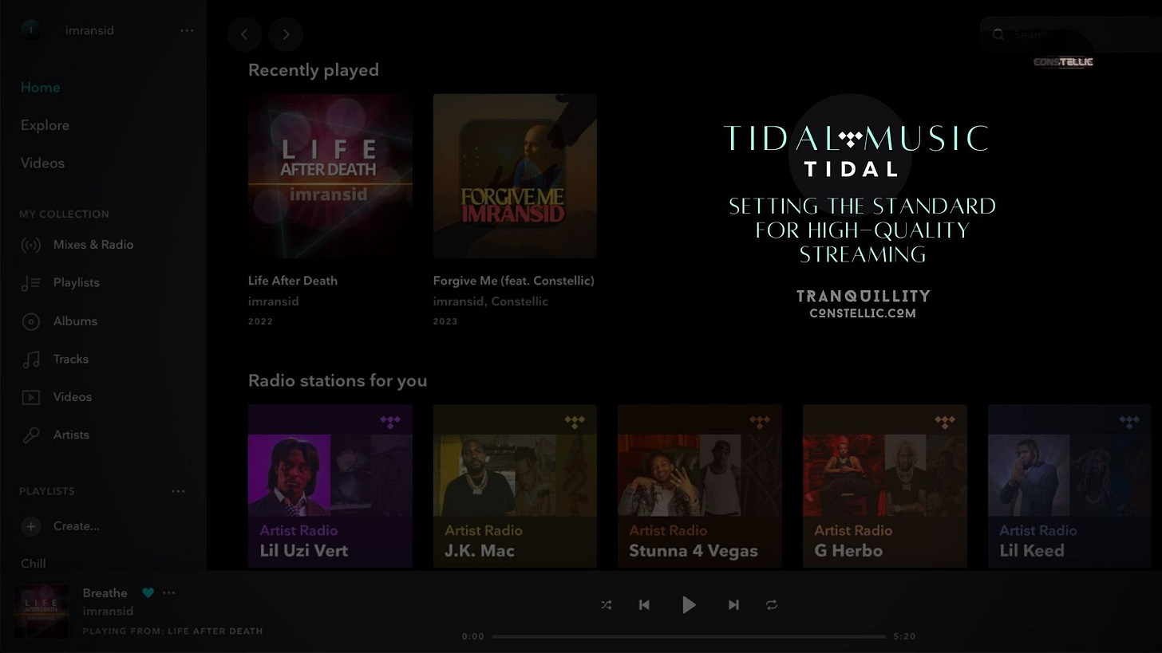This screenshot has width=1162, height=653.
Task: Click the Albums disc icon
Action: coord(30,321)
